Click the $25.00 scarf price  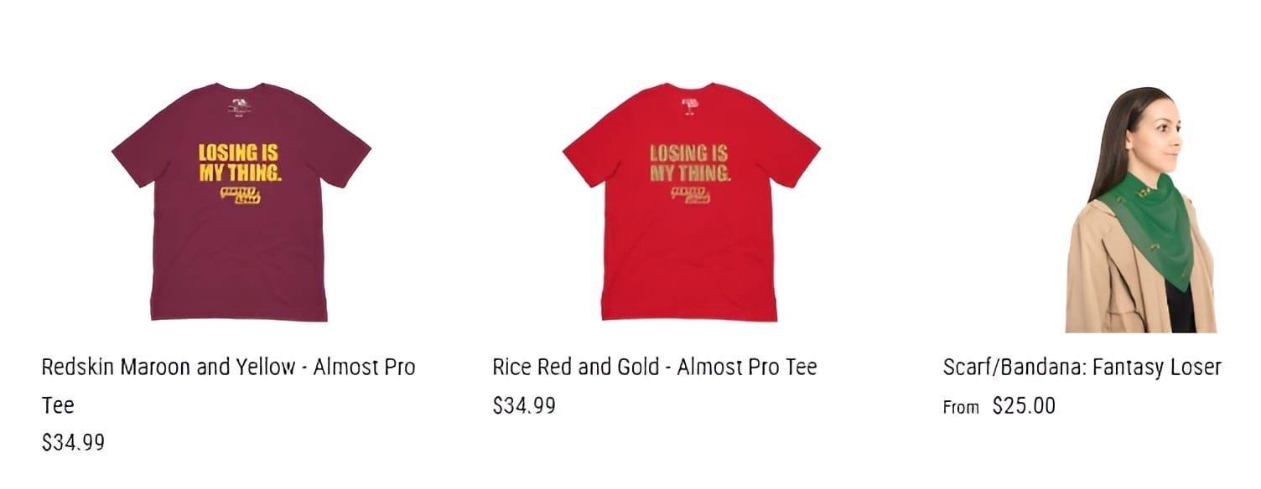(1024, 406)
